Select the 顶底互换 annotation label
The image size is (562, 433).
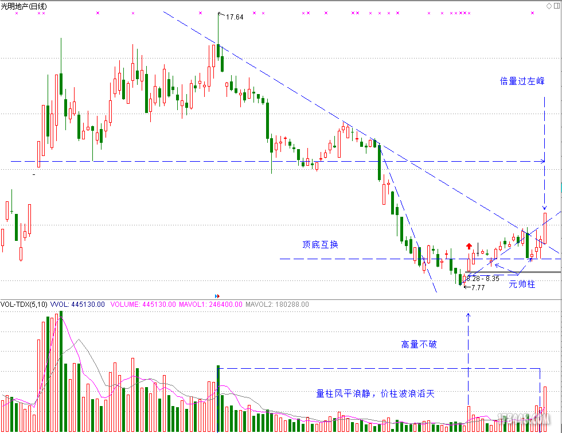321,244
